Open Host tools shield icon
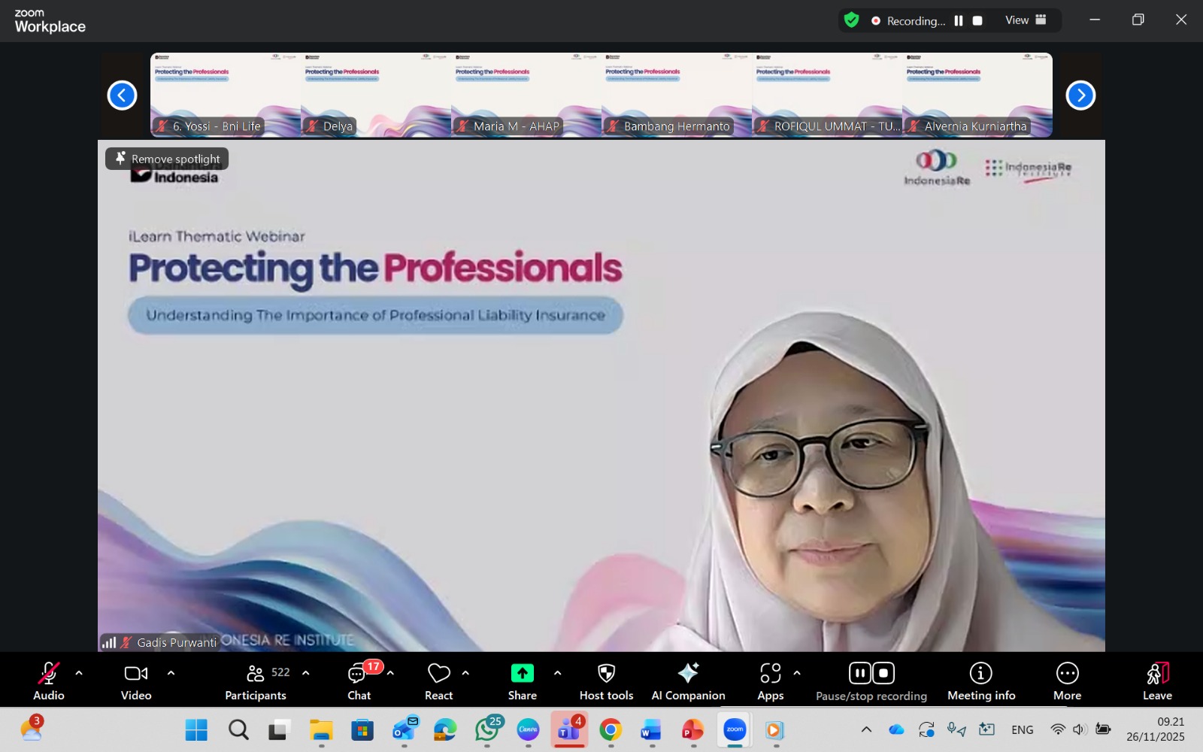Viewport: 1203px width, 752px height. point(606,673)
